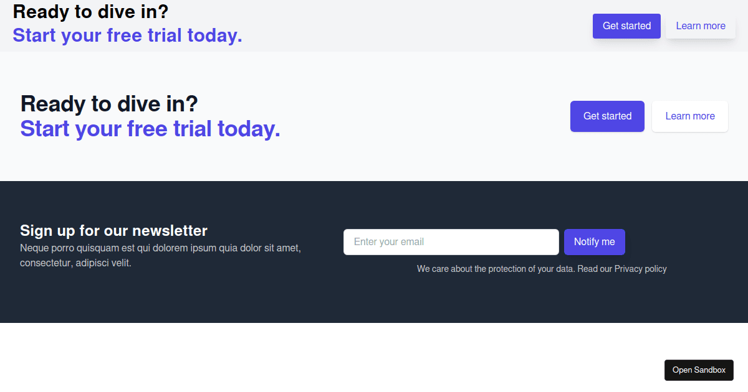This screenshot has width=748, height=392.
Task: Click Learn more in the top compact banner
Action: coord(700,26)
